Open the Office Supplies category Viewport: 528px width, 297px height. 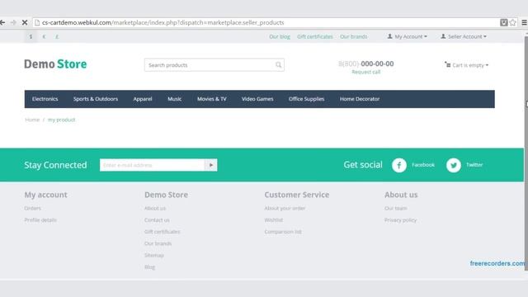[x=306, y=99]
